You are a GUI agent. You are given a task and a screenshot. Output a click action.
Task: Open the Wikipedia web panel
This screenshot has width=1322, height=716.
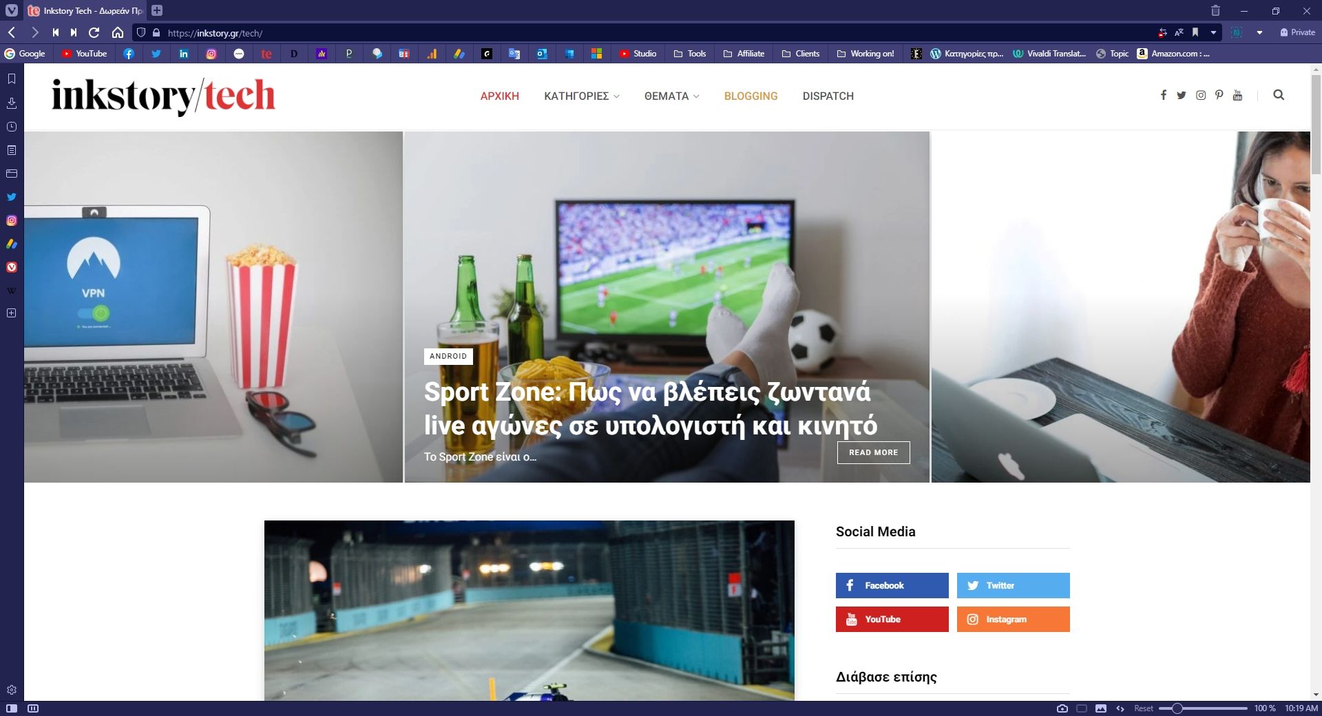[x=12, y=291]
